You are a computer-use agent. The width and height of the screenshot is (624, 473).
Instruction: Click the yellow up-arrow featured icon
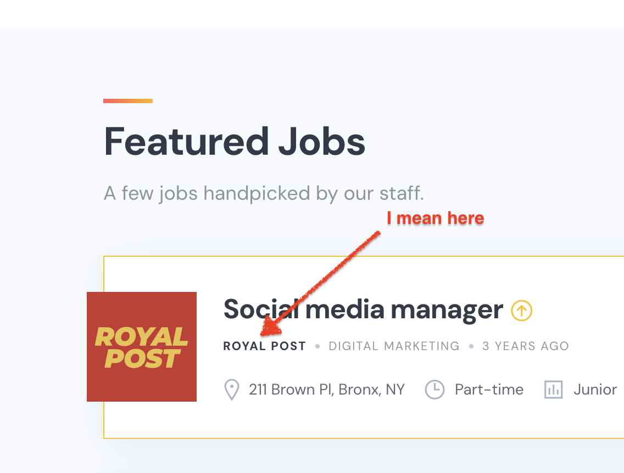point(522,311)
